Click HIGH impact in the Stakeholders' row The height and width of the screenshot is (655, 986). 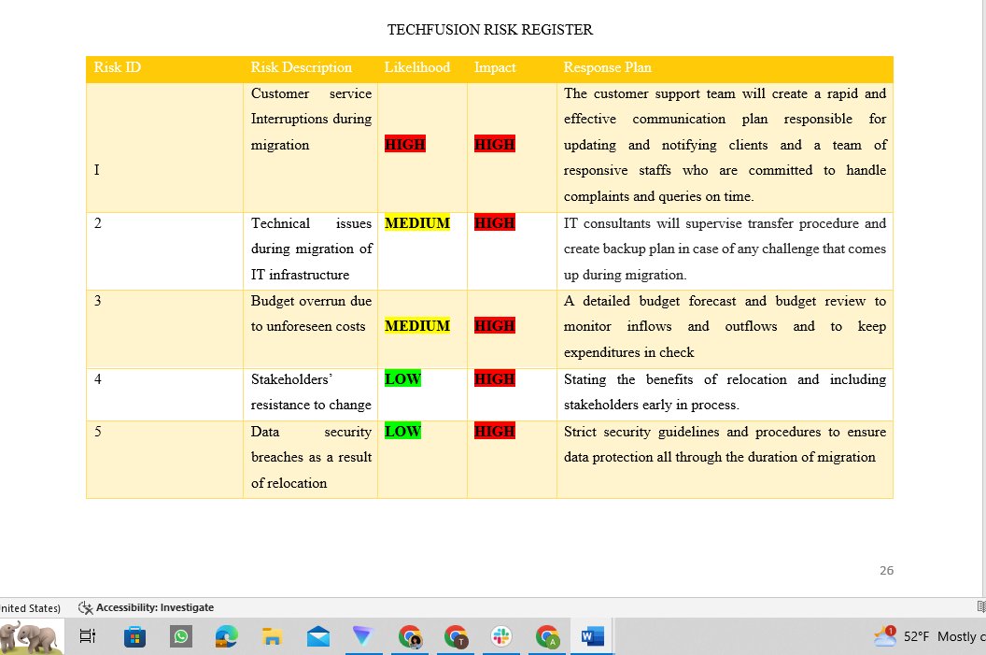[x=495, y=378]
